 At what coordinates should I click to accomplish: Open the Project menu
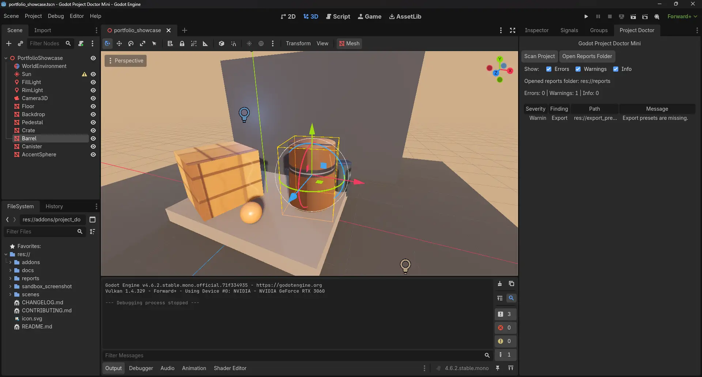pos(33,16)
